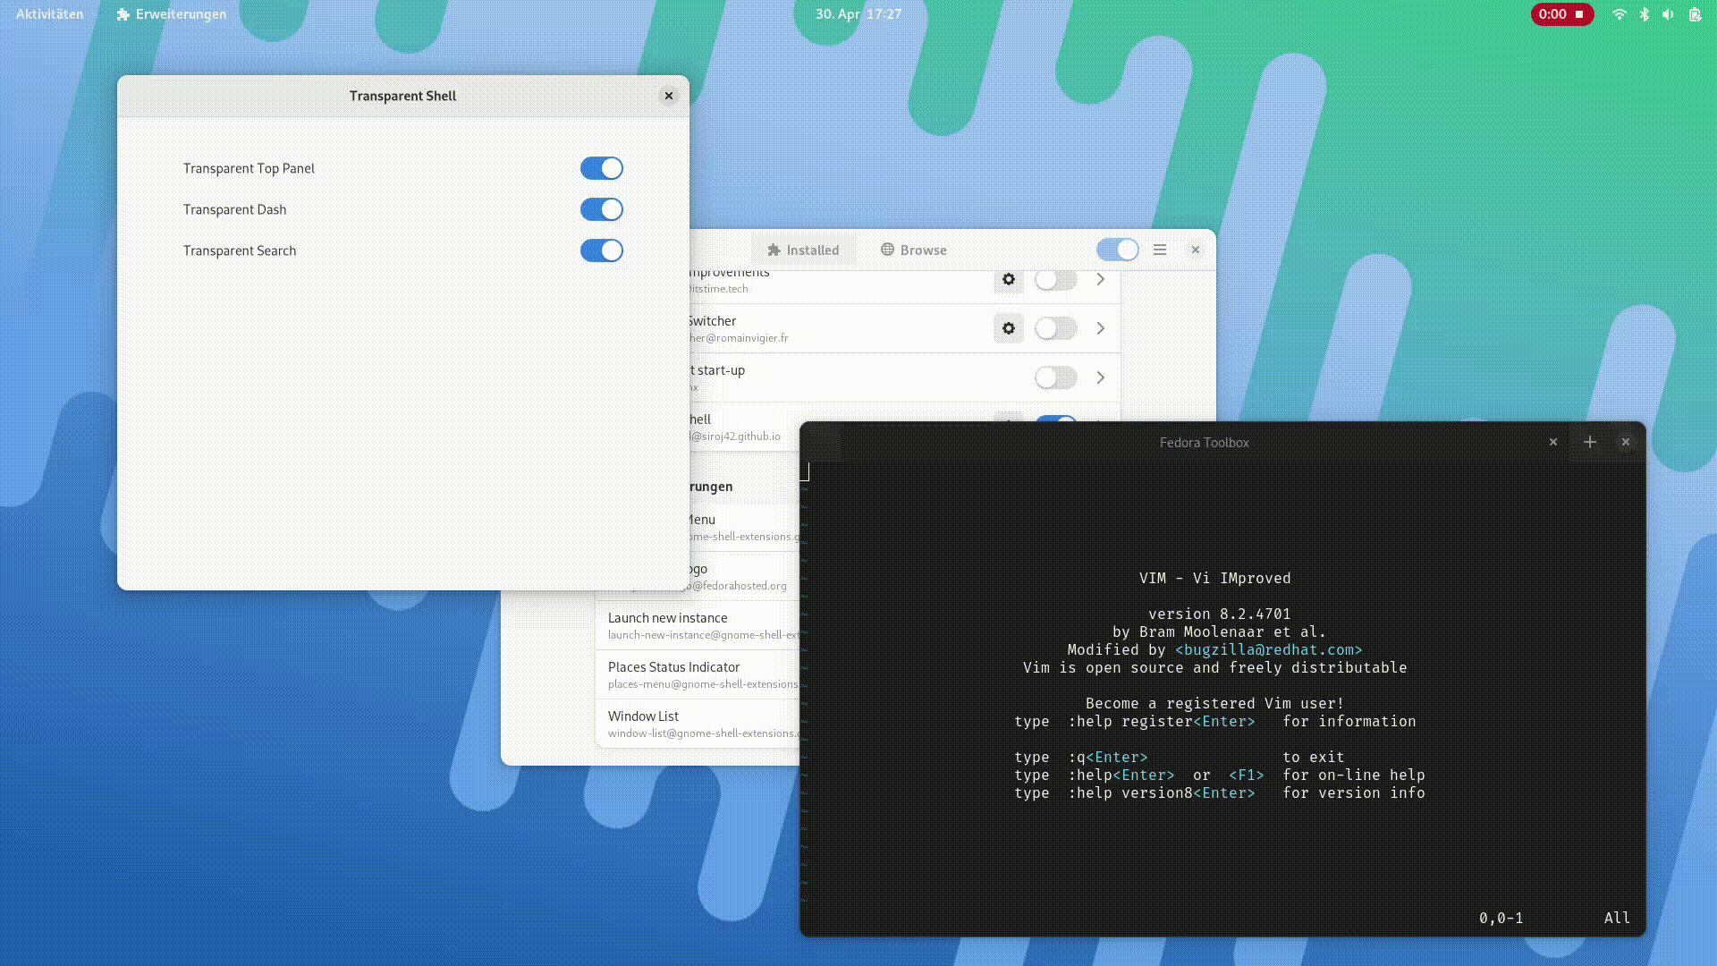
Task: Close the Fedora Toolbox terminal tab
Action: click(1552, 442)
